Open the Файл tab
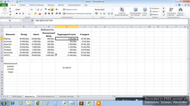The image size is (190, 106). [4, 5]
